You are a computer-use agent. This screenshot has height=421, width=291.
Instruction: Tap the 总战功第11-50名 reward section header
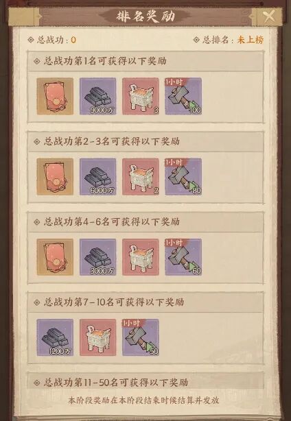point(145,382)
